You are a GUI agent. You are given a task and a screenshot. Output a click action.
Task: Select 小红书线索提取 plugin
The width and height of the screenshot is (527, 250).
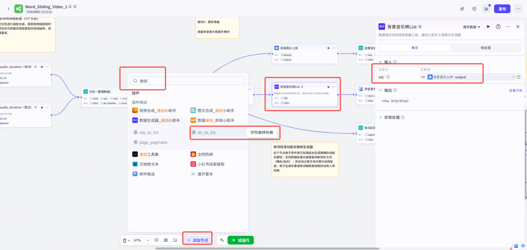pyautogui.click(x=208, y=164)
